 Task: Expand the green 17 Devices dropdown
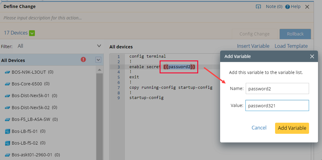(32, 33)
